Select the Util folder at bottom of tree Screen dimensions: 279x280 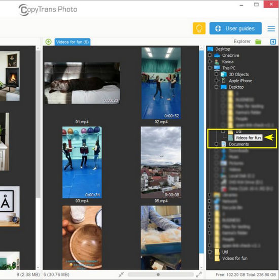(225, 252)
